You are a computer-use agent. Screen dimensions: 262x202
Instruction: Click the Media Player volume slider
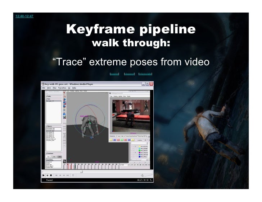point(149,175)
